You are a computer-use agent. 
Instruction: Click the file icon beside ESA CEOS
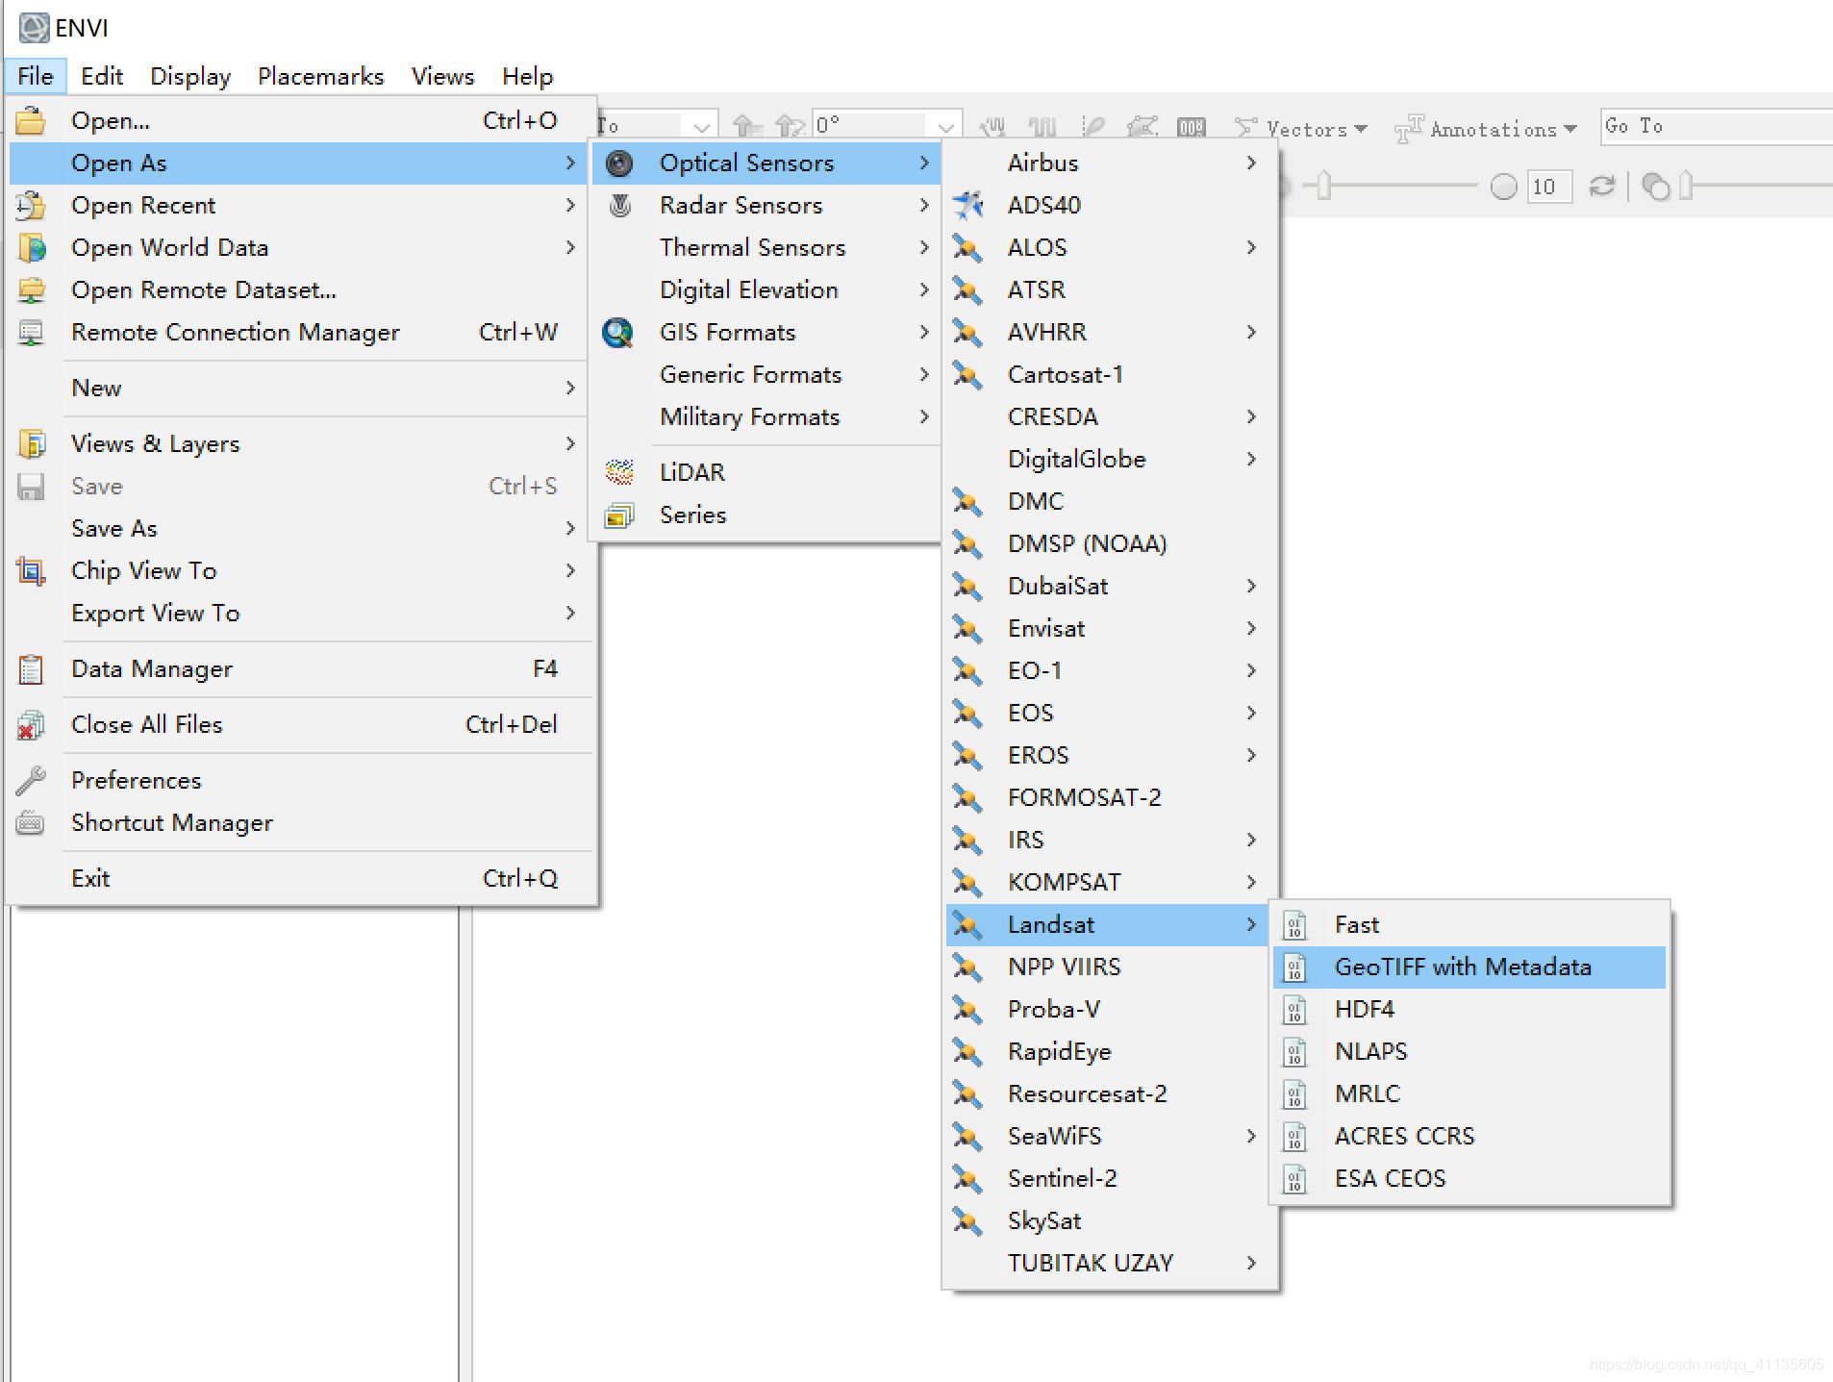1295,1178
